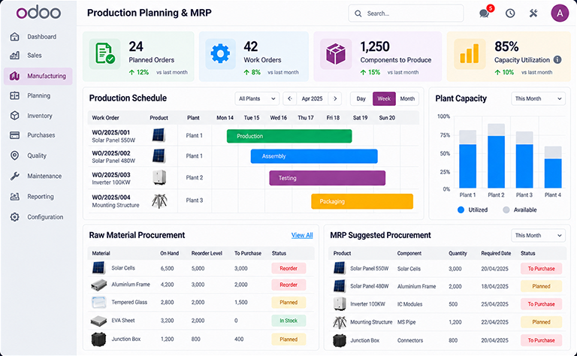Screen dimensions: 577x356
Task: Switch schedule to Month view
Action: pos(407,98)
